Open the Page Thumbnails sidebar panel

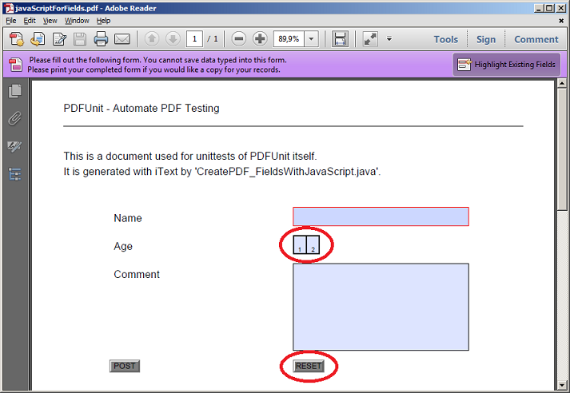point(14,92)
